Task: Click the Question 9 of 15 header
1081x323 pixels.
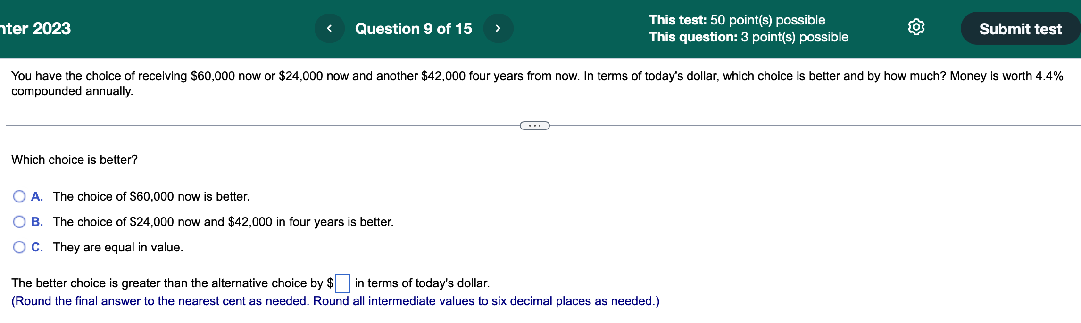Action: 413,28
